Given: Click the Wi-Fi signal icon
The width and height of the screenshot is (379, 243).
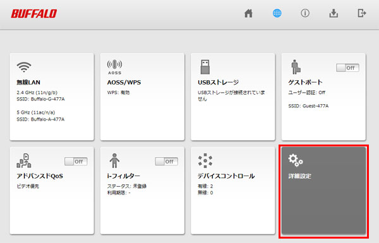Looking at the screenshot, I should 24,67.
